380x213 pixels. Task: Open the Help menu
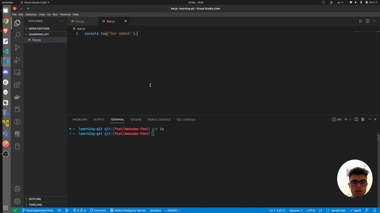point(75,14)
